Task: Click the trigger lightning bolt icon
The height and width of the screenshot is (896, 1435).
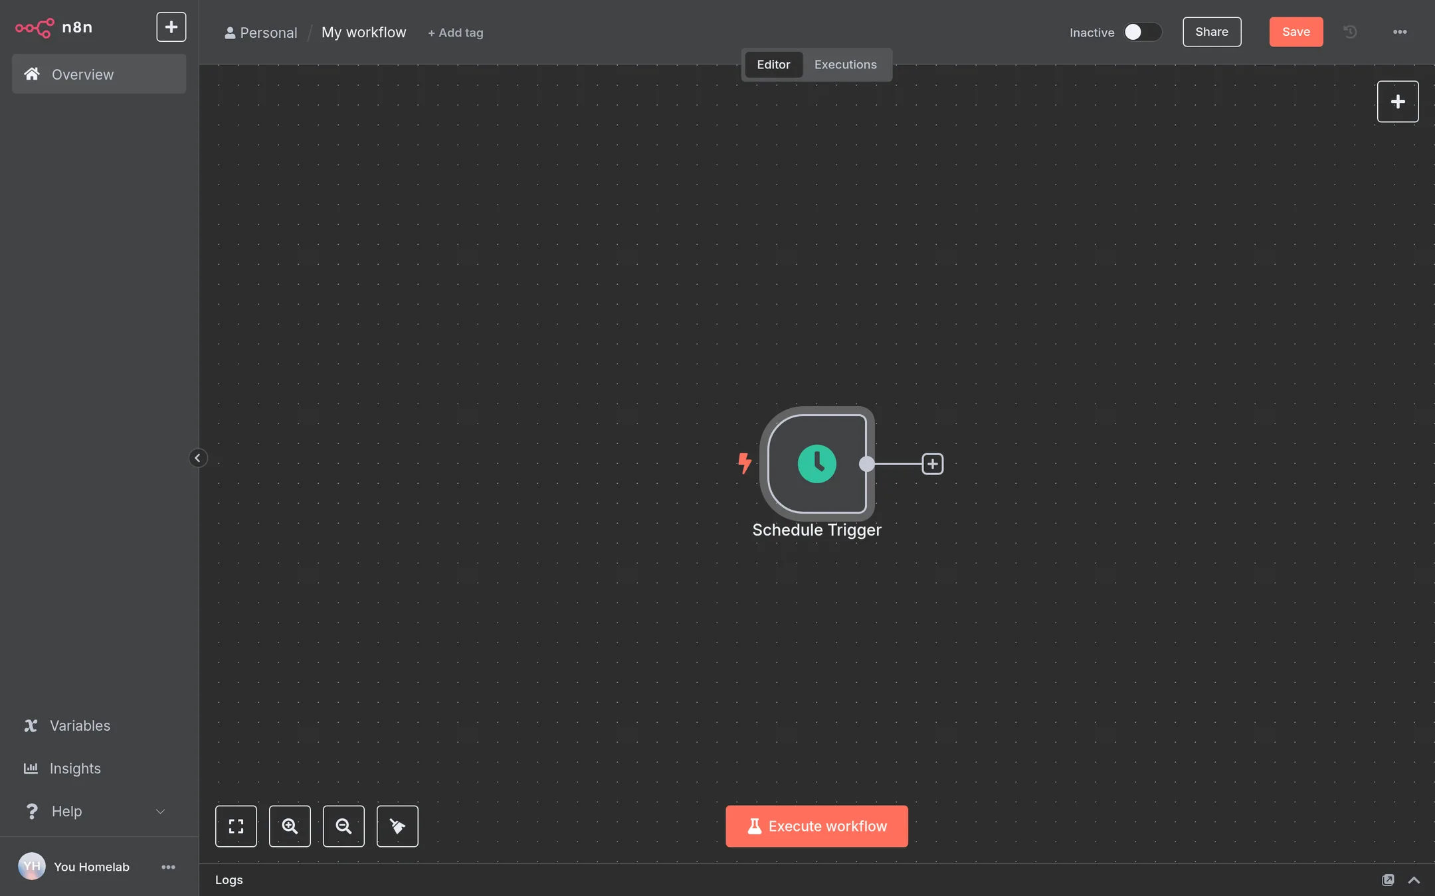Action: 745,463
